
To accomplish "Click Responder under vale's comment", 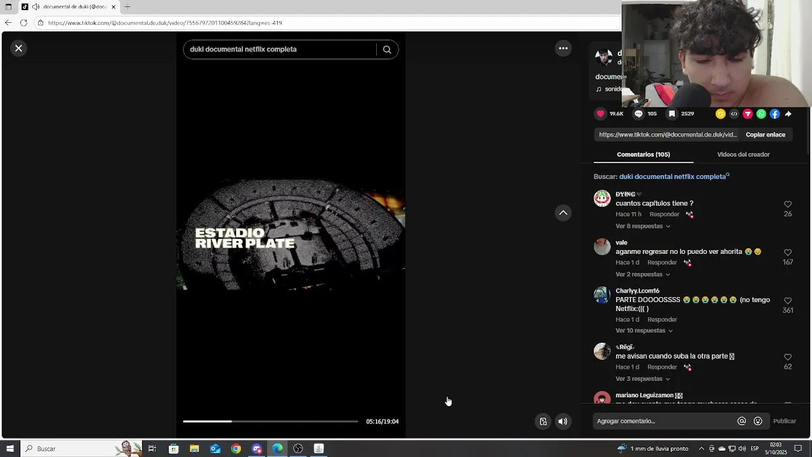I will click(x=662, y=263).
